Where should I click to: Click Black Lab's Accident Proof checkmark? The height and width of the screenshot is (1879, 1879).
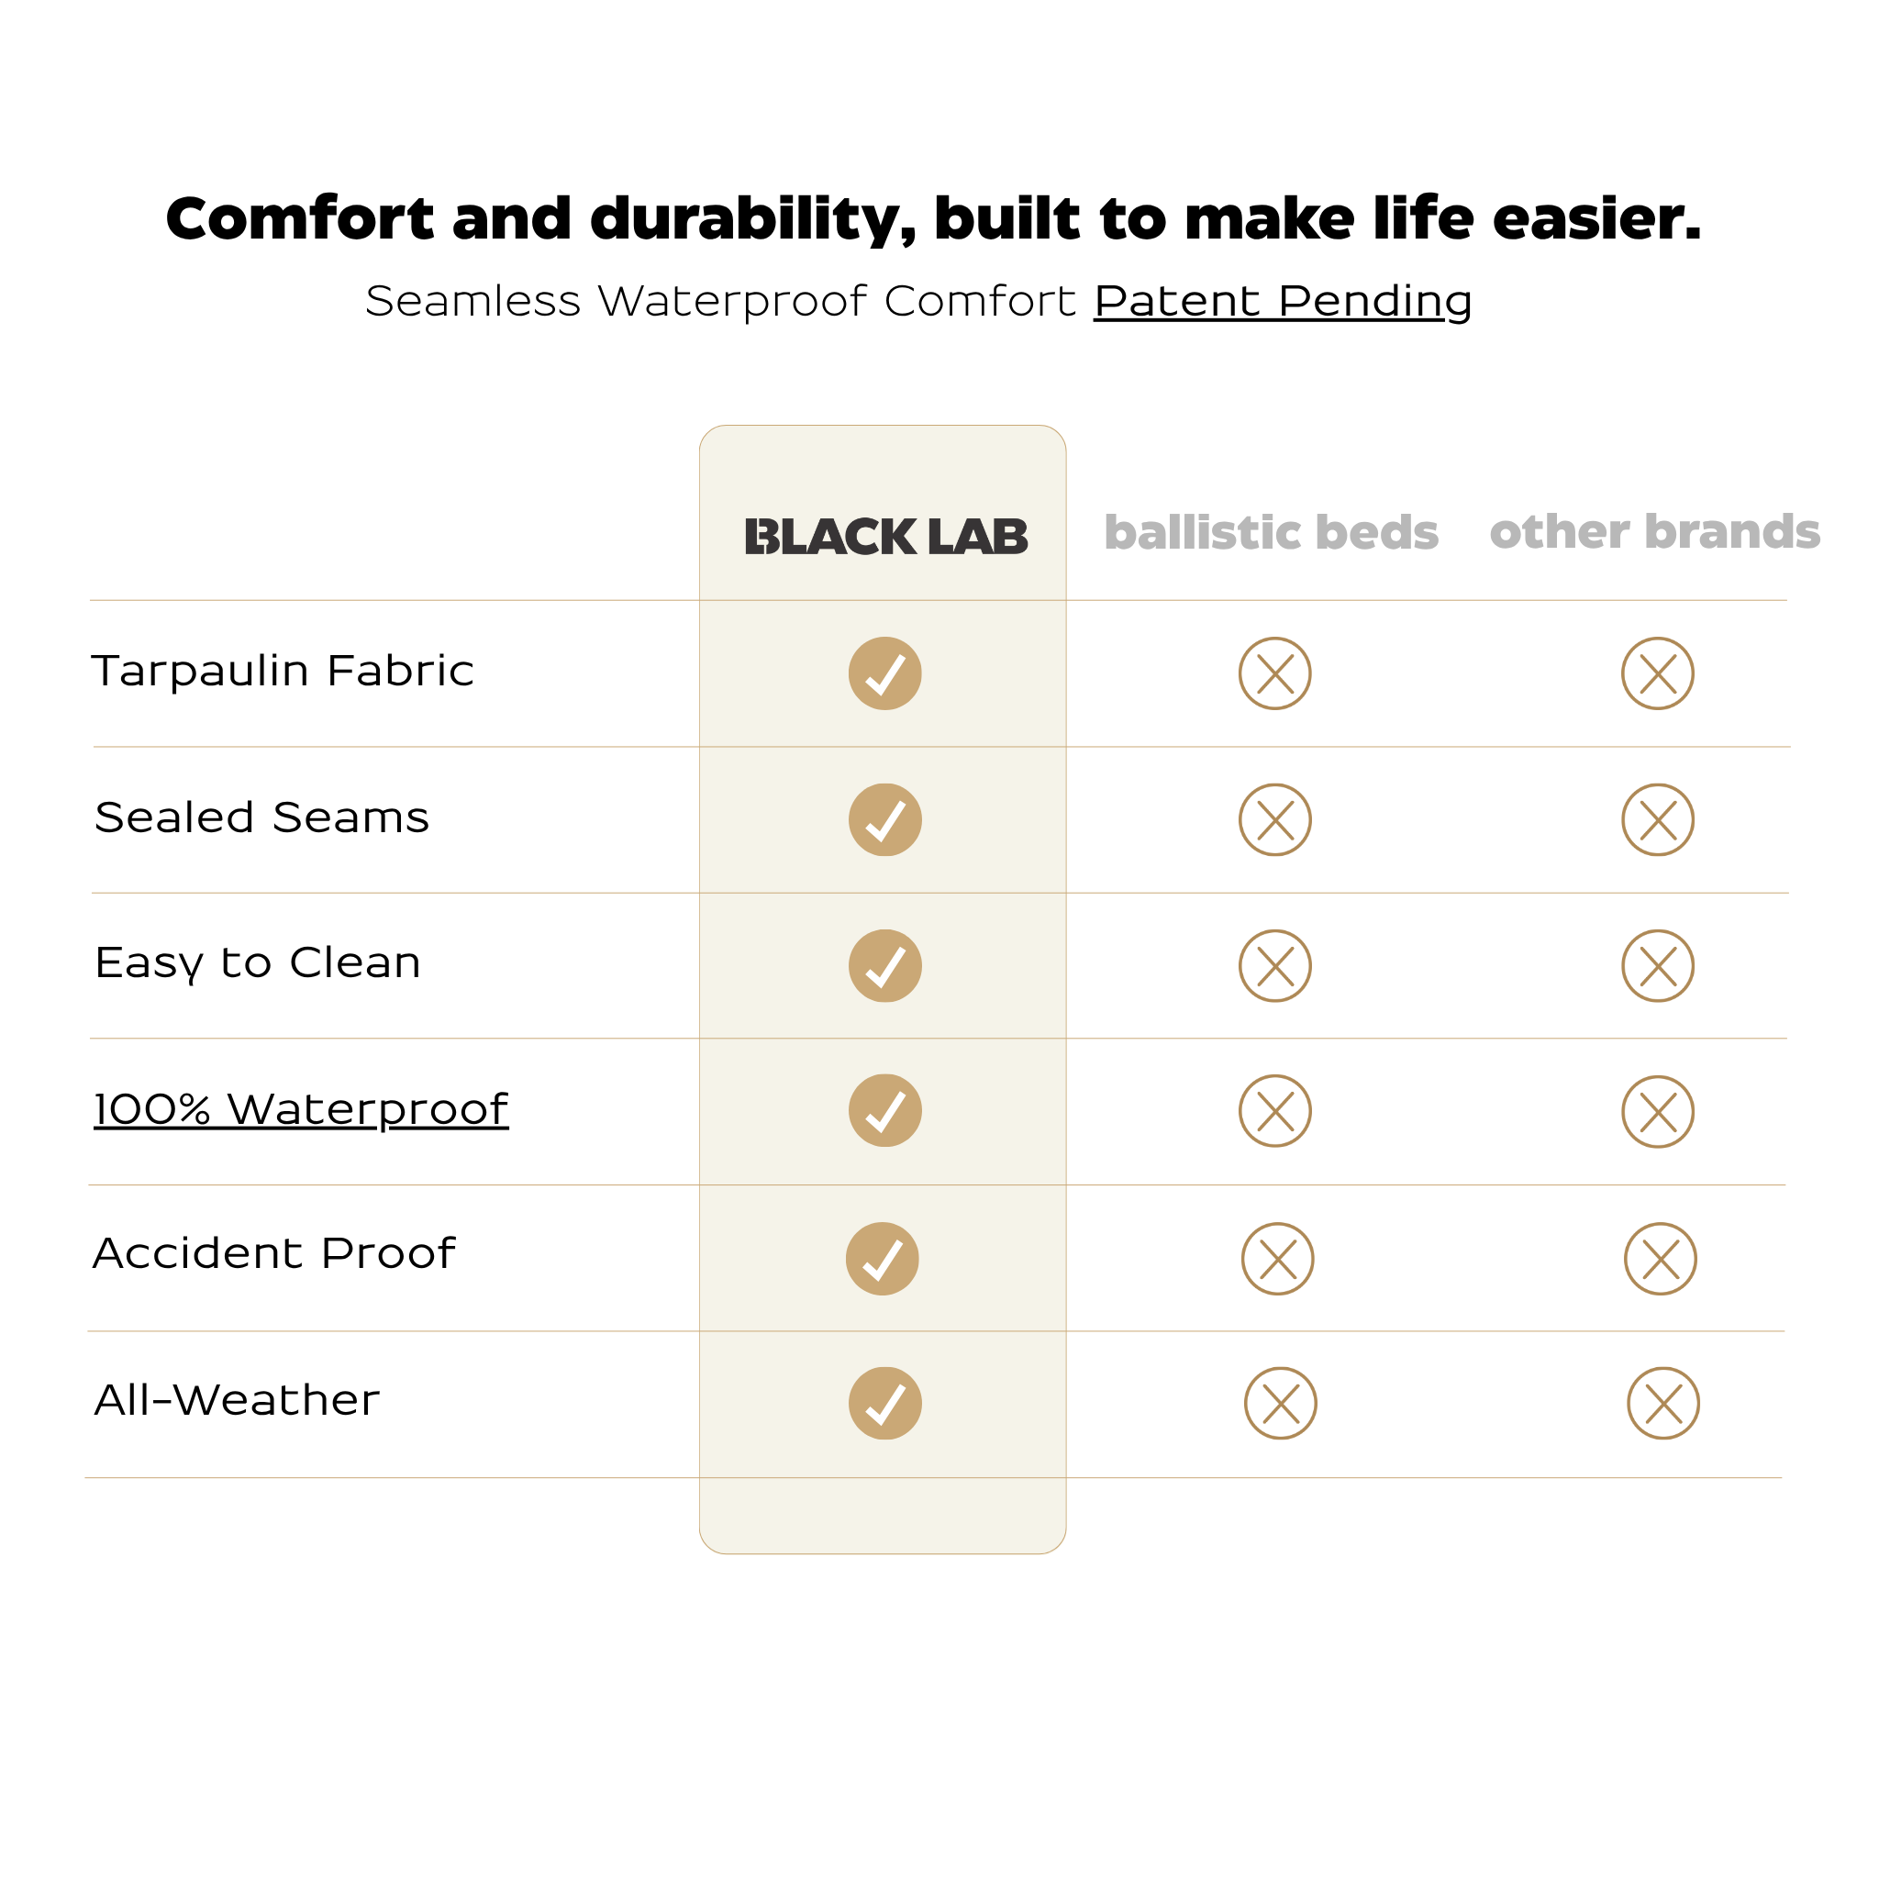coord(882,1259)
